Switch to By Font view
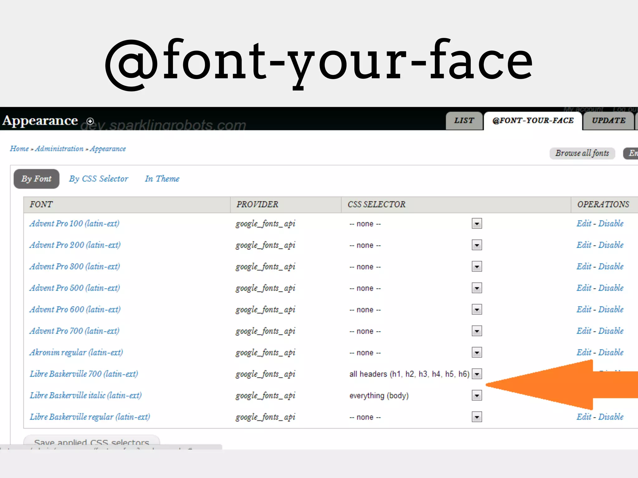The width and height of the screenshot is (638, 478). [36, 179]
